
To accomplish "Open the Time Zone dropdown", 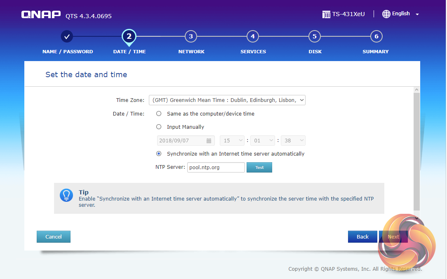I will click(x=227, y=100).
